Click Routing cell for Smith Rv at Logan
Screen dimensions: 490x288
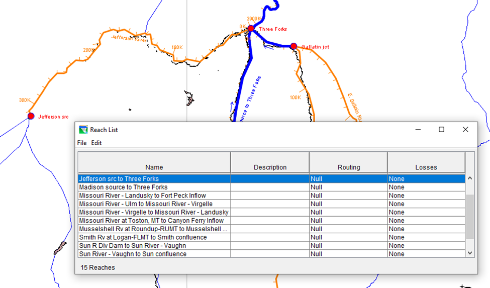348,237
